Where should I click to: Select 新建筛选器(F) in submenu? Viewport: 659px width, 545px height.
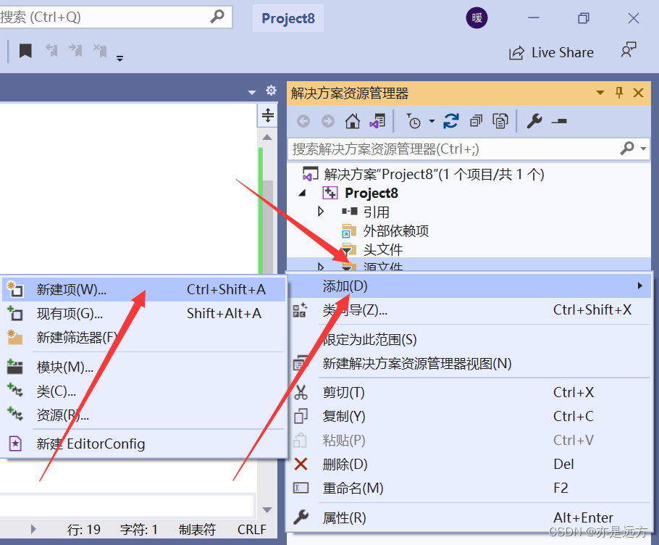[x=143, y=337]
